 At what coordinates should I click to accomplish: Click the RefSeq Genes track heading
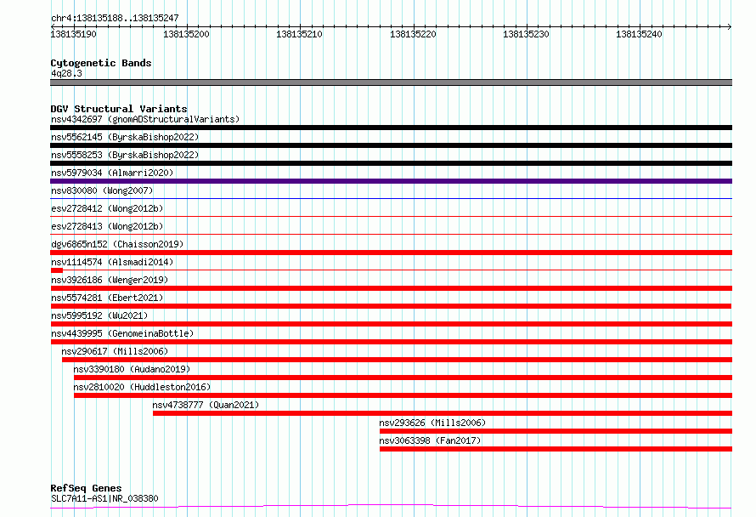click(x=86, y=489)
